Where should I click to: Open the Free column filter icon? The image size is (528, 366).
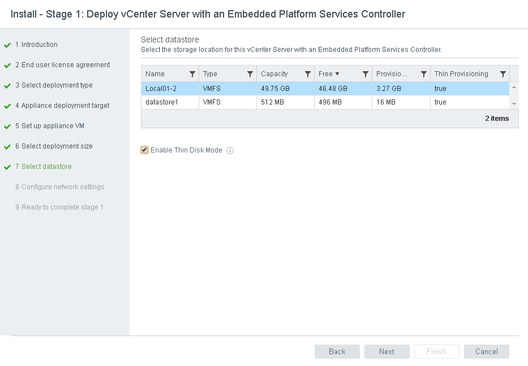pyautogui.click(x=366, y=74)
